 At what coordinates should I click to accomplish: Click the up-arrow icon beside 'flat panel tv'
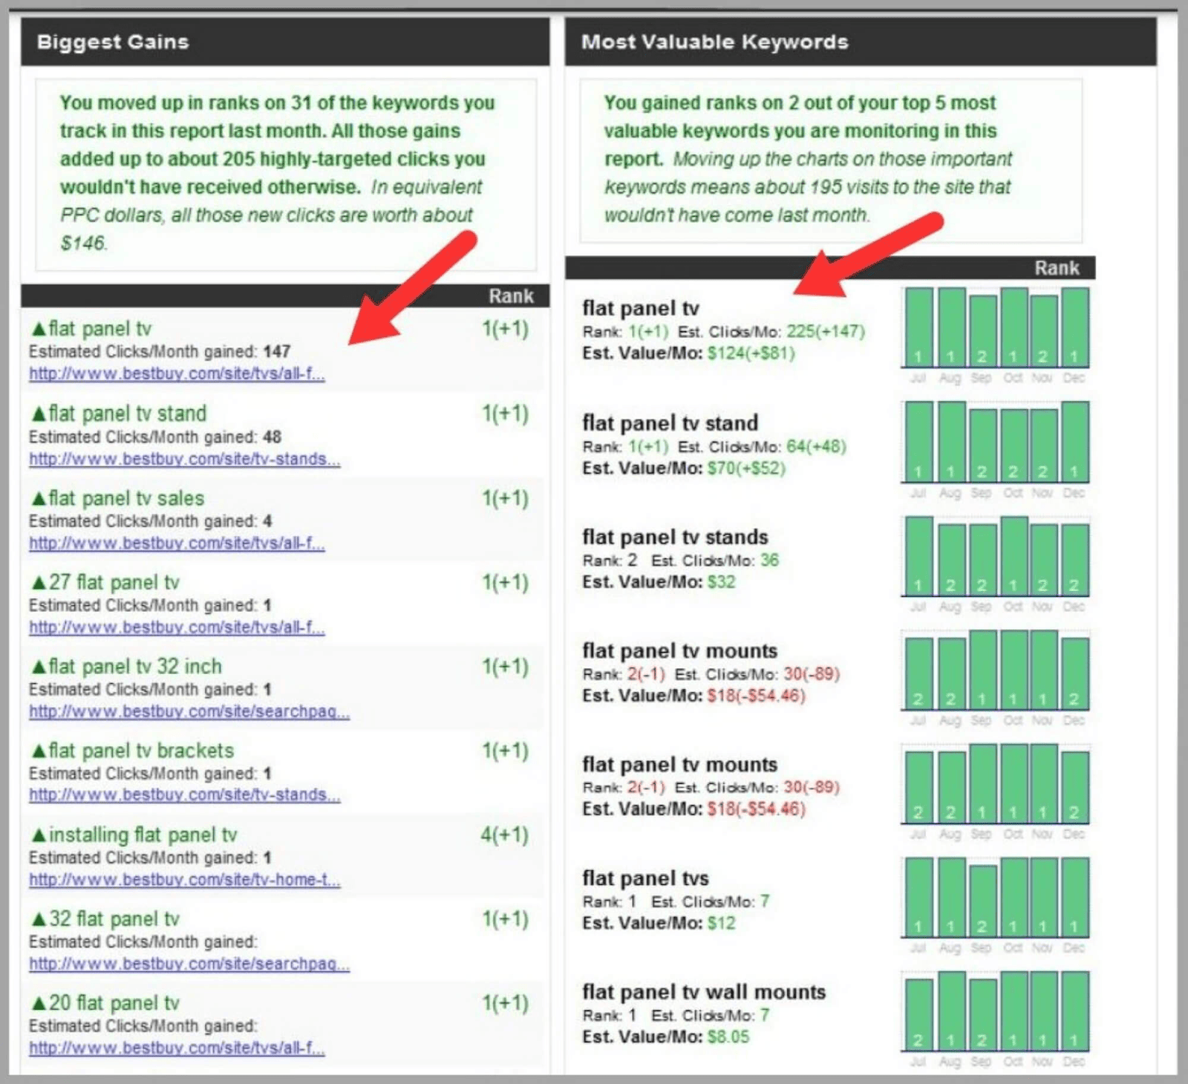click(x=39, y=328)
